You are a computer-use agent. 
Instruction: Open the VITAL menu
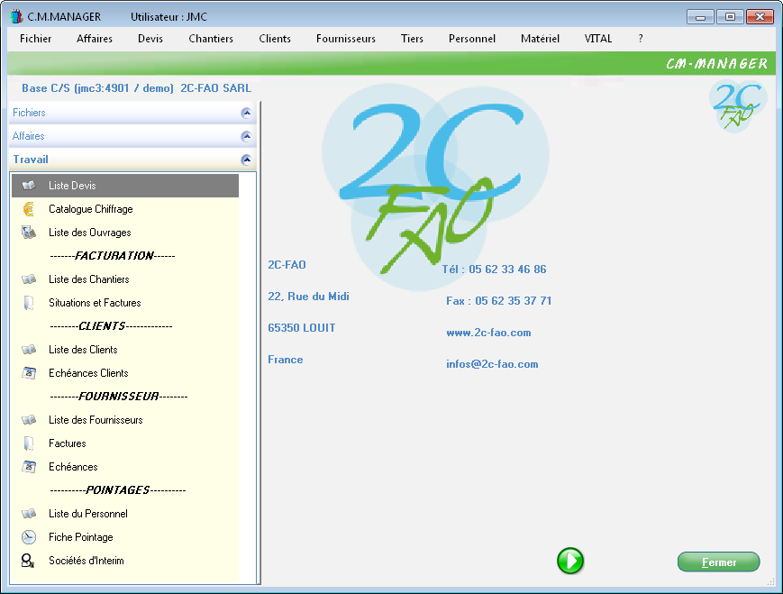[x=598, y=39]
